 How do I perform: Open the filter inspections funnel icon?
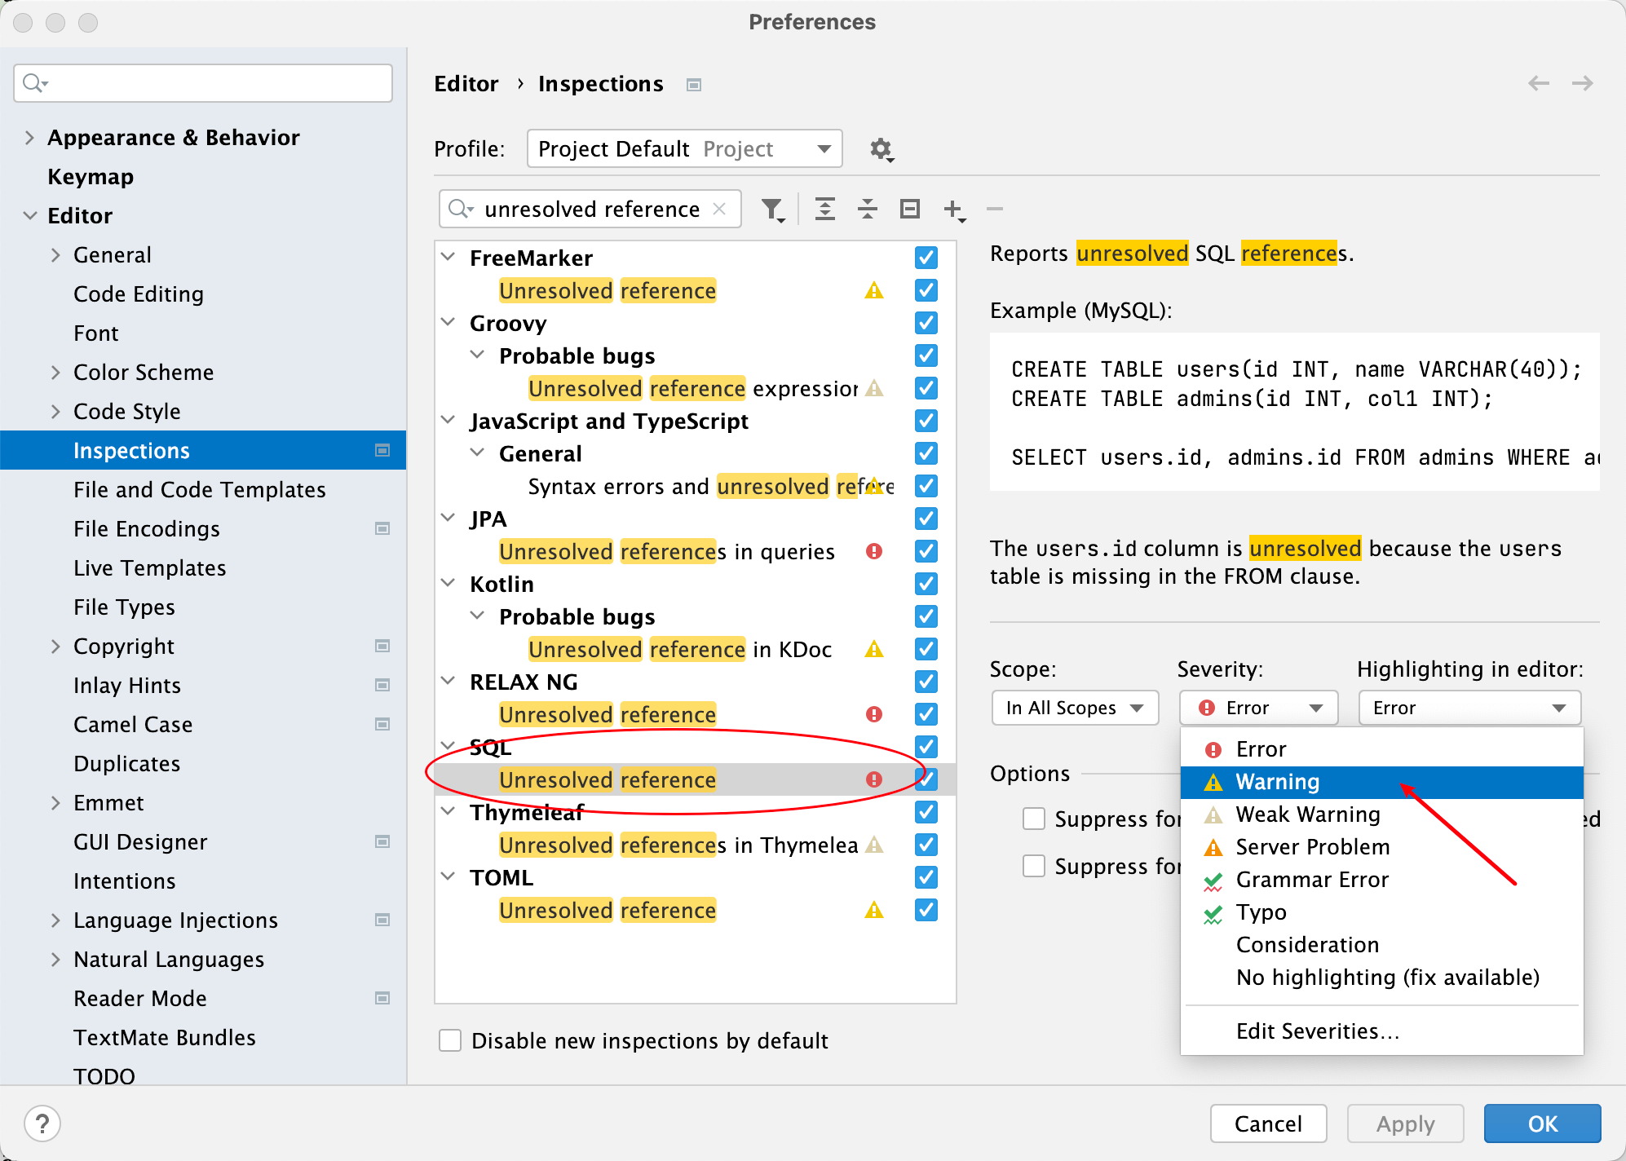(772, 210)
